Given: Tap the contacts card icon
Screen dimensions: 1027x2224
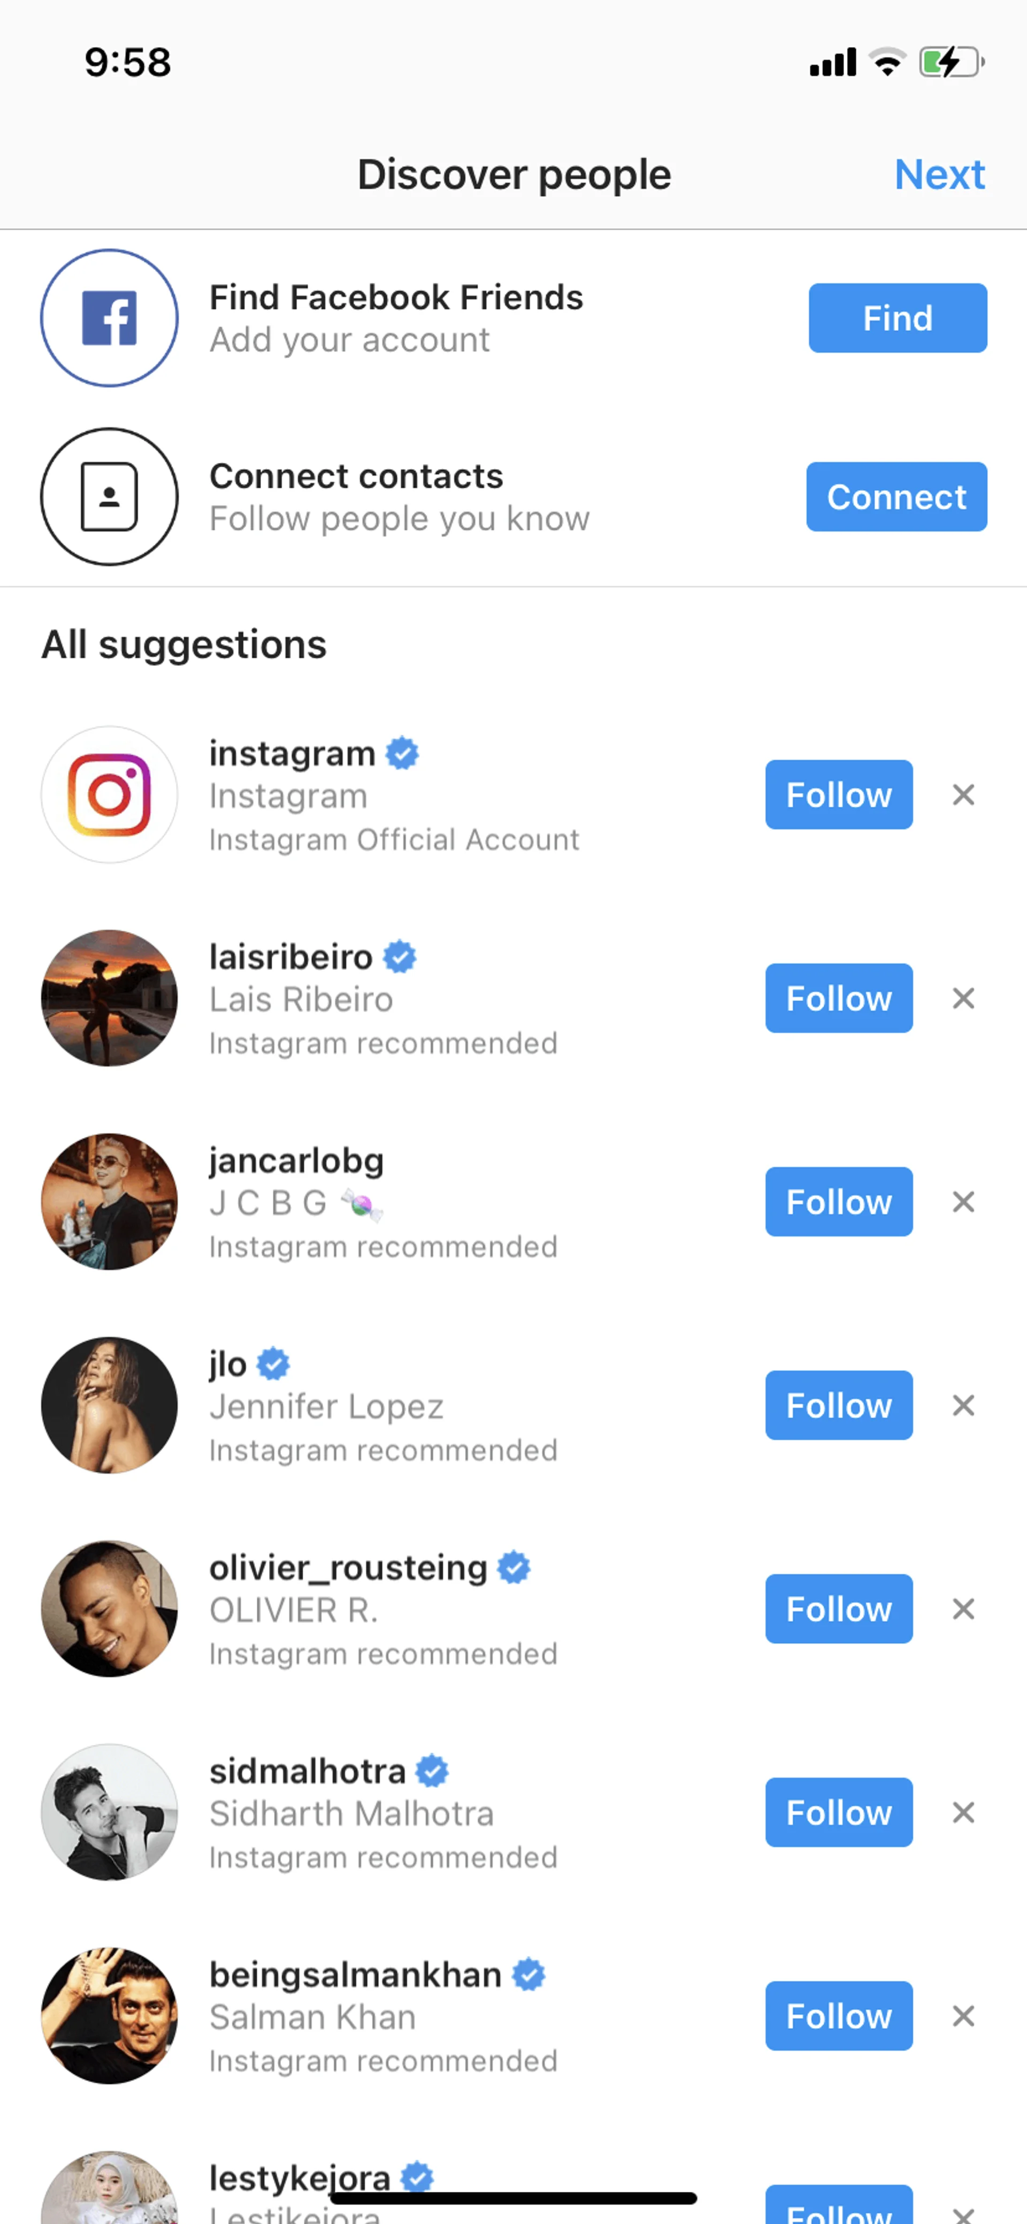Looking at the screenshot, I should pos(110,496).
